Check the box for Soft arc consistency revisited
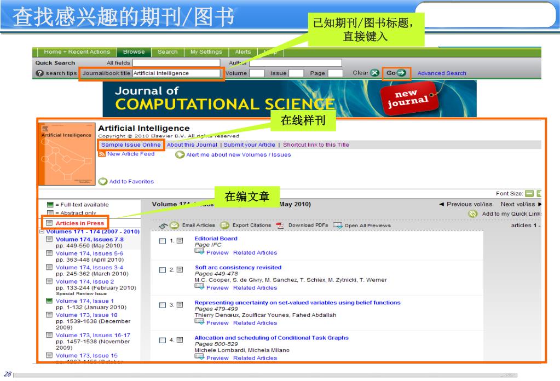560x381 pixels. 163,269
